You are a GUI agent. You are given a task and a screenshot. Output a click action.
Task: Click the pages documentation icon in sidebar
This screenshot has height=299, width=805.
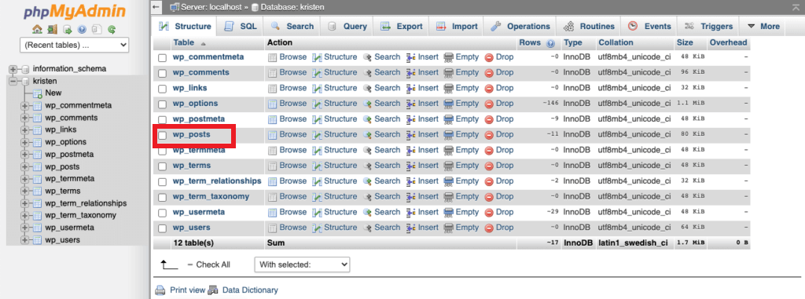click(x=97, y=29)
